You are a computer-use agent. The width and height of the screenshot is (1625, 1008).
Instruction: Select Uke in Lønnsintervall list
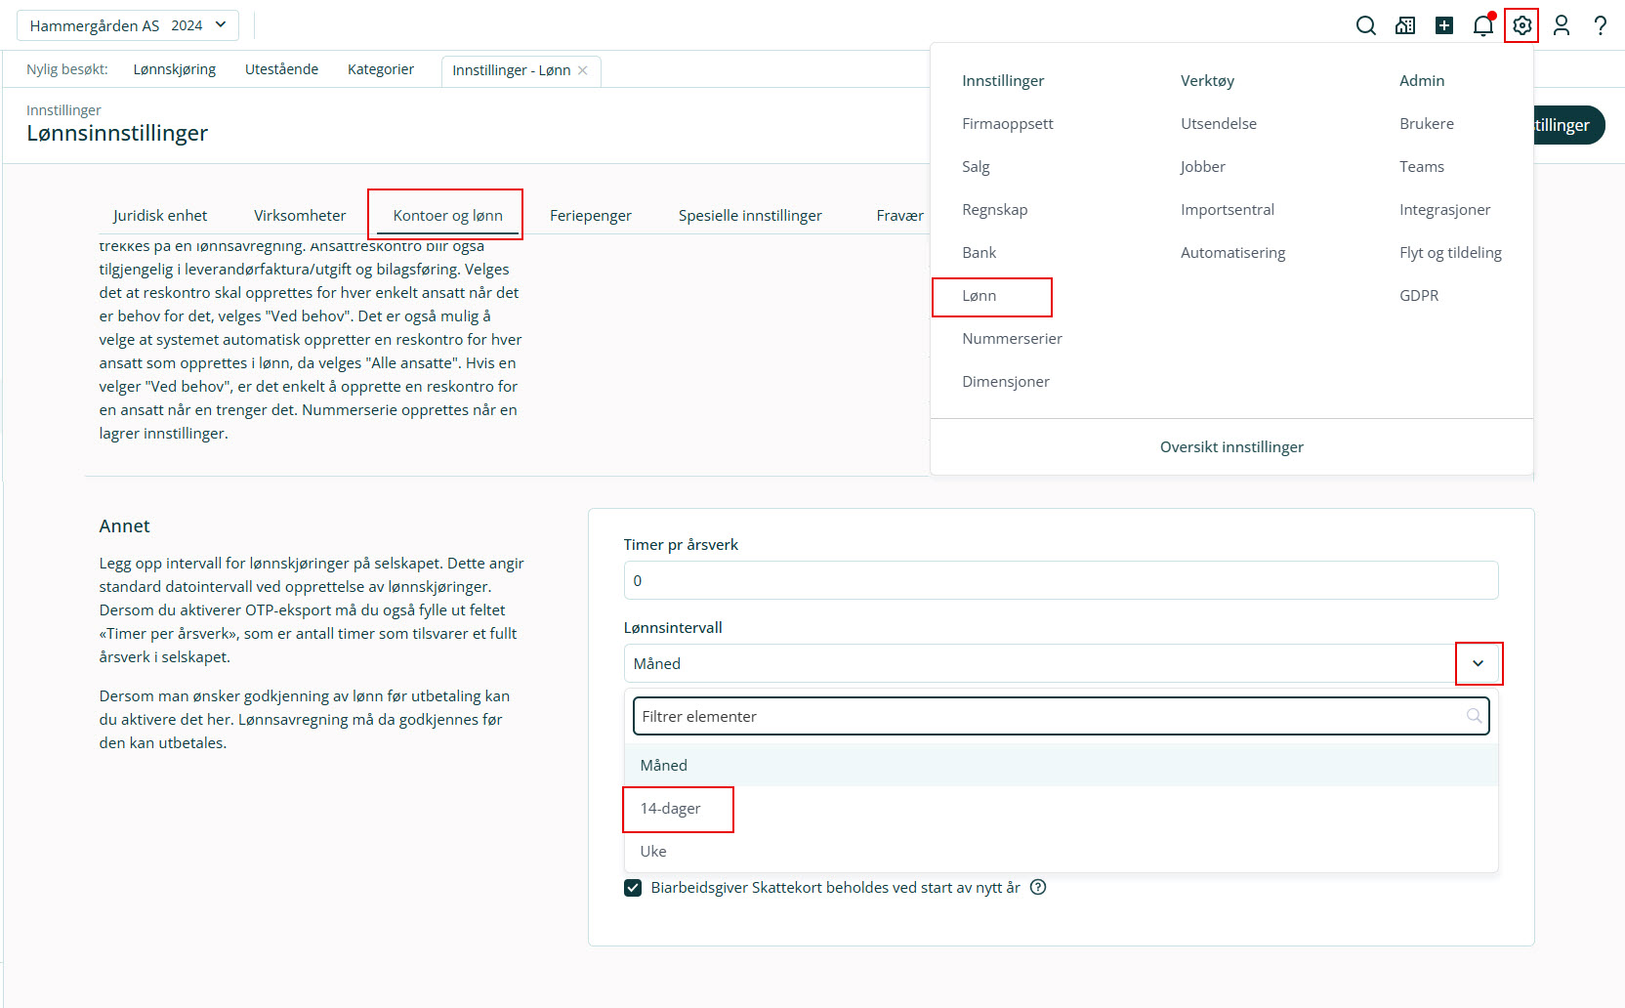click(x=1062, y=851)
